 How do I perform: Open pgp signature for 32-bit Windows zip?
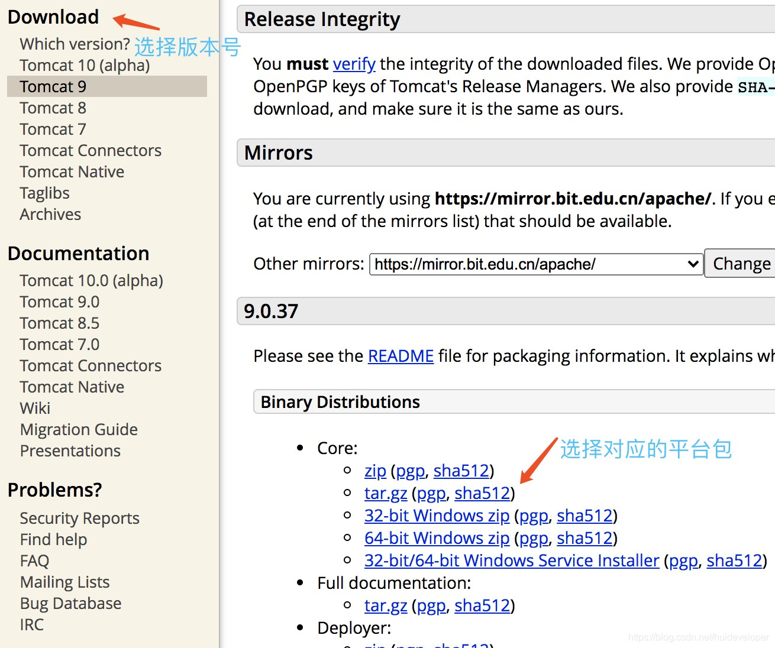534,516
